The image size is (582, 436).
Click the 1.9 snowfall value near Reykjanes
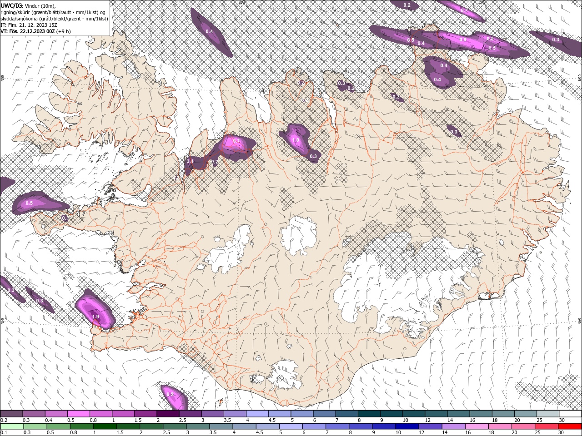[x=95, y=317]
